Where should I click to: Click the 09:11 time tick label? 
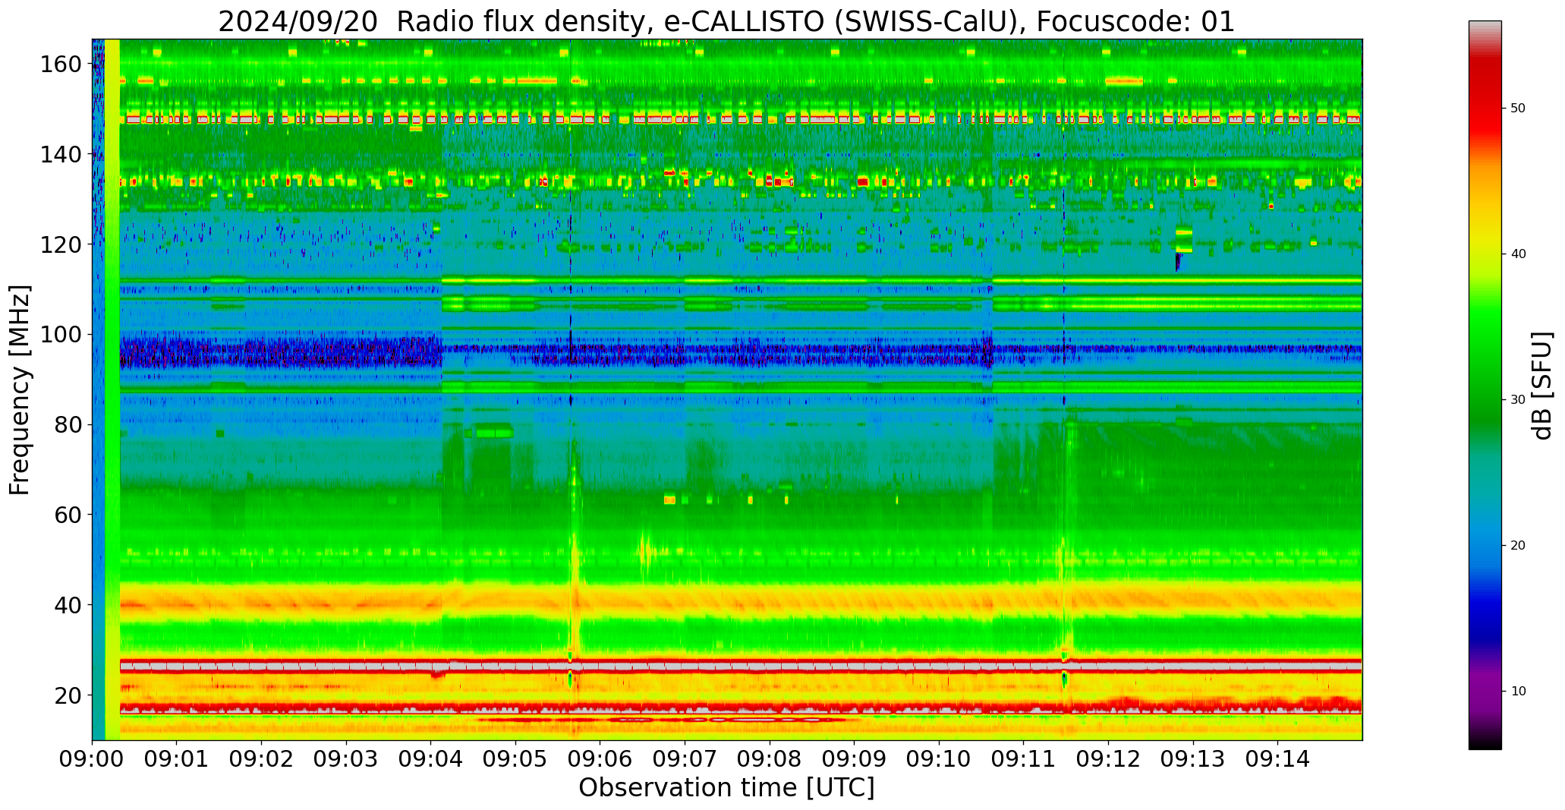coord(1024,758)
